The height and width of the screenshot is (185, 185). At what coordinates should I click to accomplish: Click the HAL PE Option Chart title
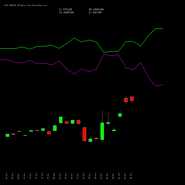(x=26, y=6)
